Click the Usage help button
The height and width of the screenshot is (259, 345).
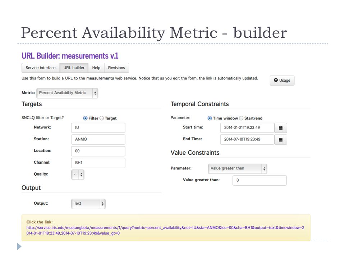coord(282,80)
